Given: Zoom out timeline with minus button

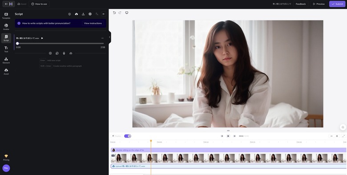Looking at the screenshot, I should 331,136.
